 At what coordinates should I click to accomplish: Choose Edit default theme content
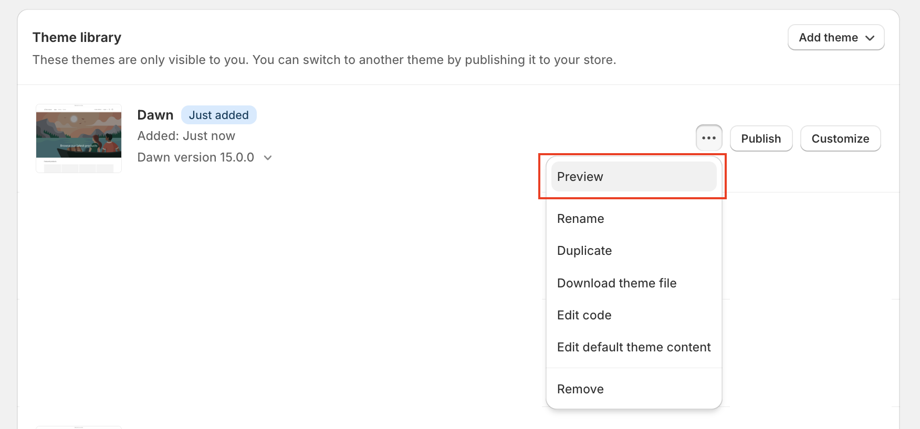[634, 347]
